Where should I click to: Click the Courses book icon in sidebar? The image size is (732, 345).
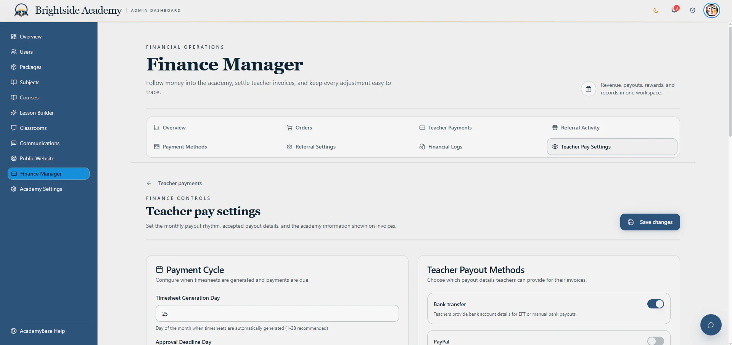point(14,97)
